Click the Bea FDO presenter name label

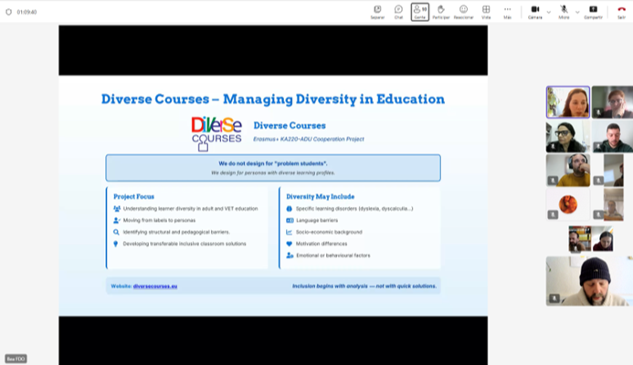coord(16,359)
